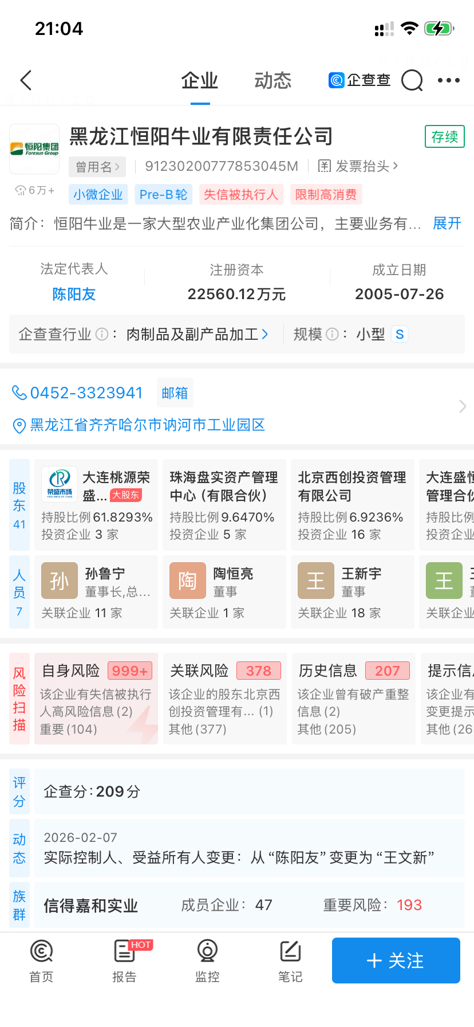Open 陶恒亮 personnel card
The width and height of the screenshot is (474, 1027).
[224, 592]
